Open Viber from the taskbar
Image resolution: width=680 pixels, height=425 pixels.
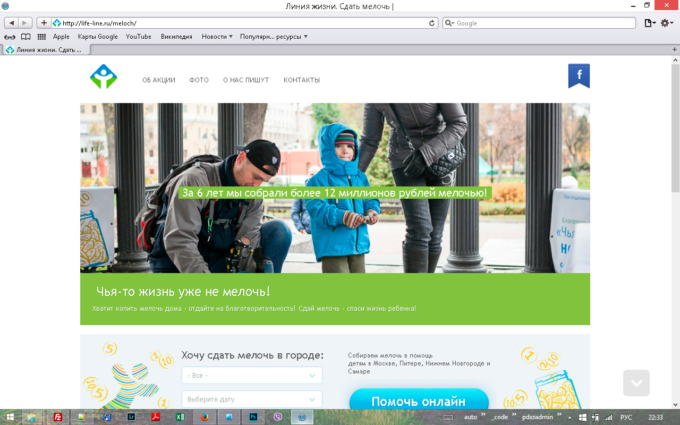pyautogui.click(x=278, y=417)
